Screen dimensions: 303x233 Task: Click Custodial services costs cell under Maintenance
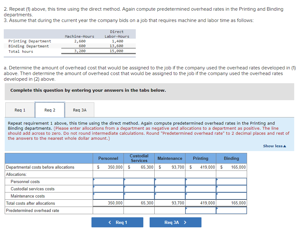coord(170,189)
